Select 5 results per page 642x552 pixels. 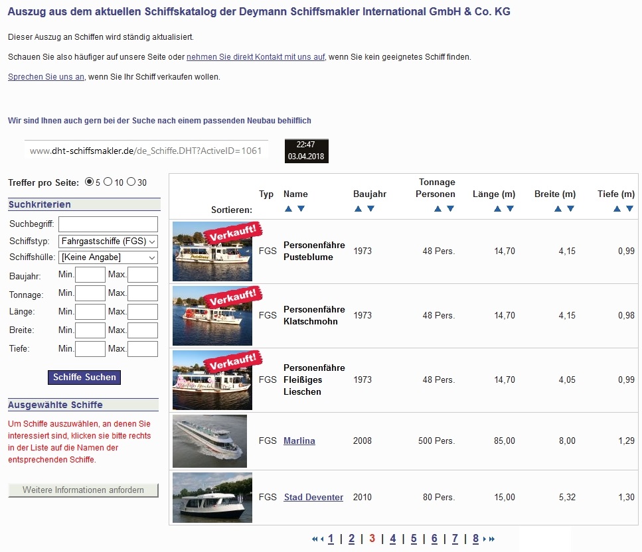click(x=90, y=182)
